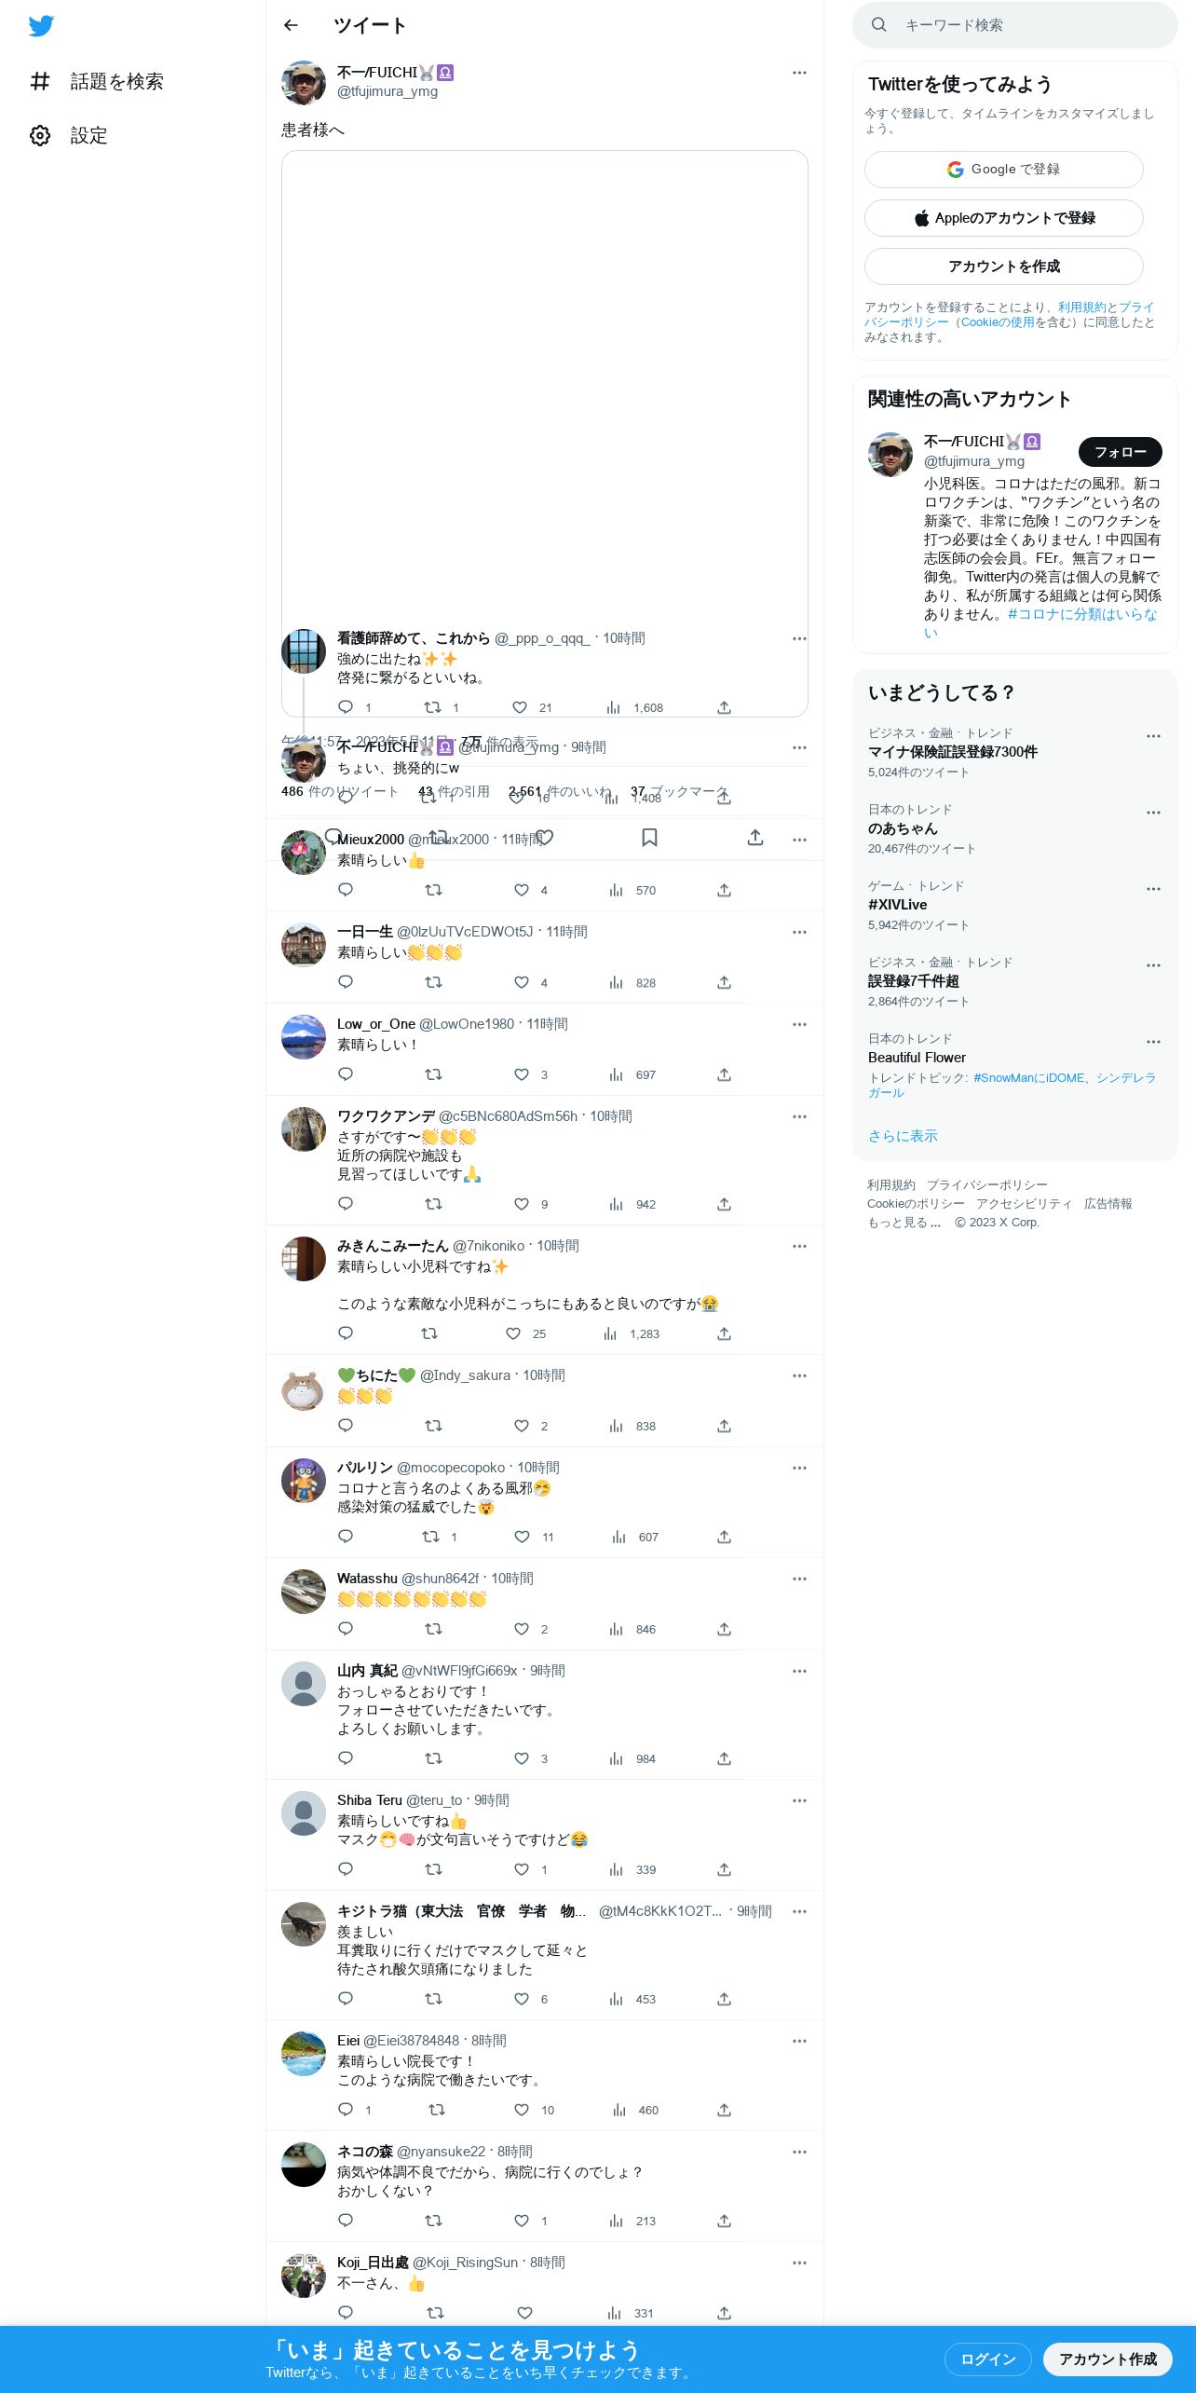
Task: Follow 不一/FUICHI with the フォロー button
Action: tap(1120, 452)
